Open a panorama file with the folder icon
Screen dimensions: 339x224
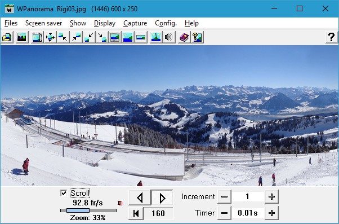point(7,37)
